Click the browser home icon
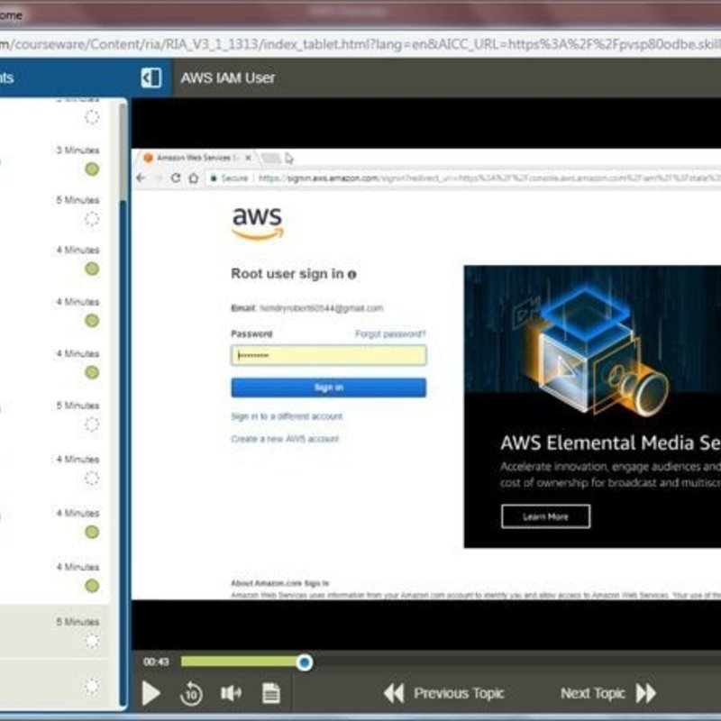The width and height of the screenshot is (721, 721). click(194, 178)
